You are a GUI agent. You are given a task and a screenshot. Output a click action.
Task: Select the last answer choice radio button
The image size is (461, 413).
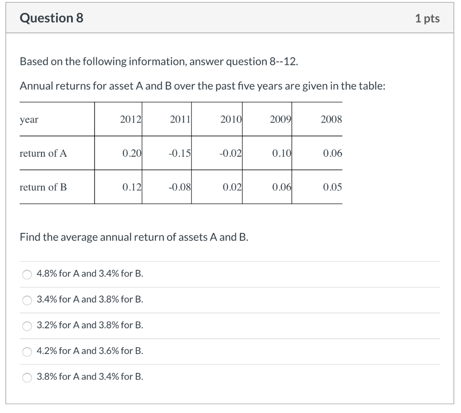27,377
